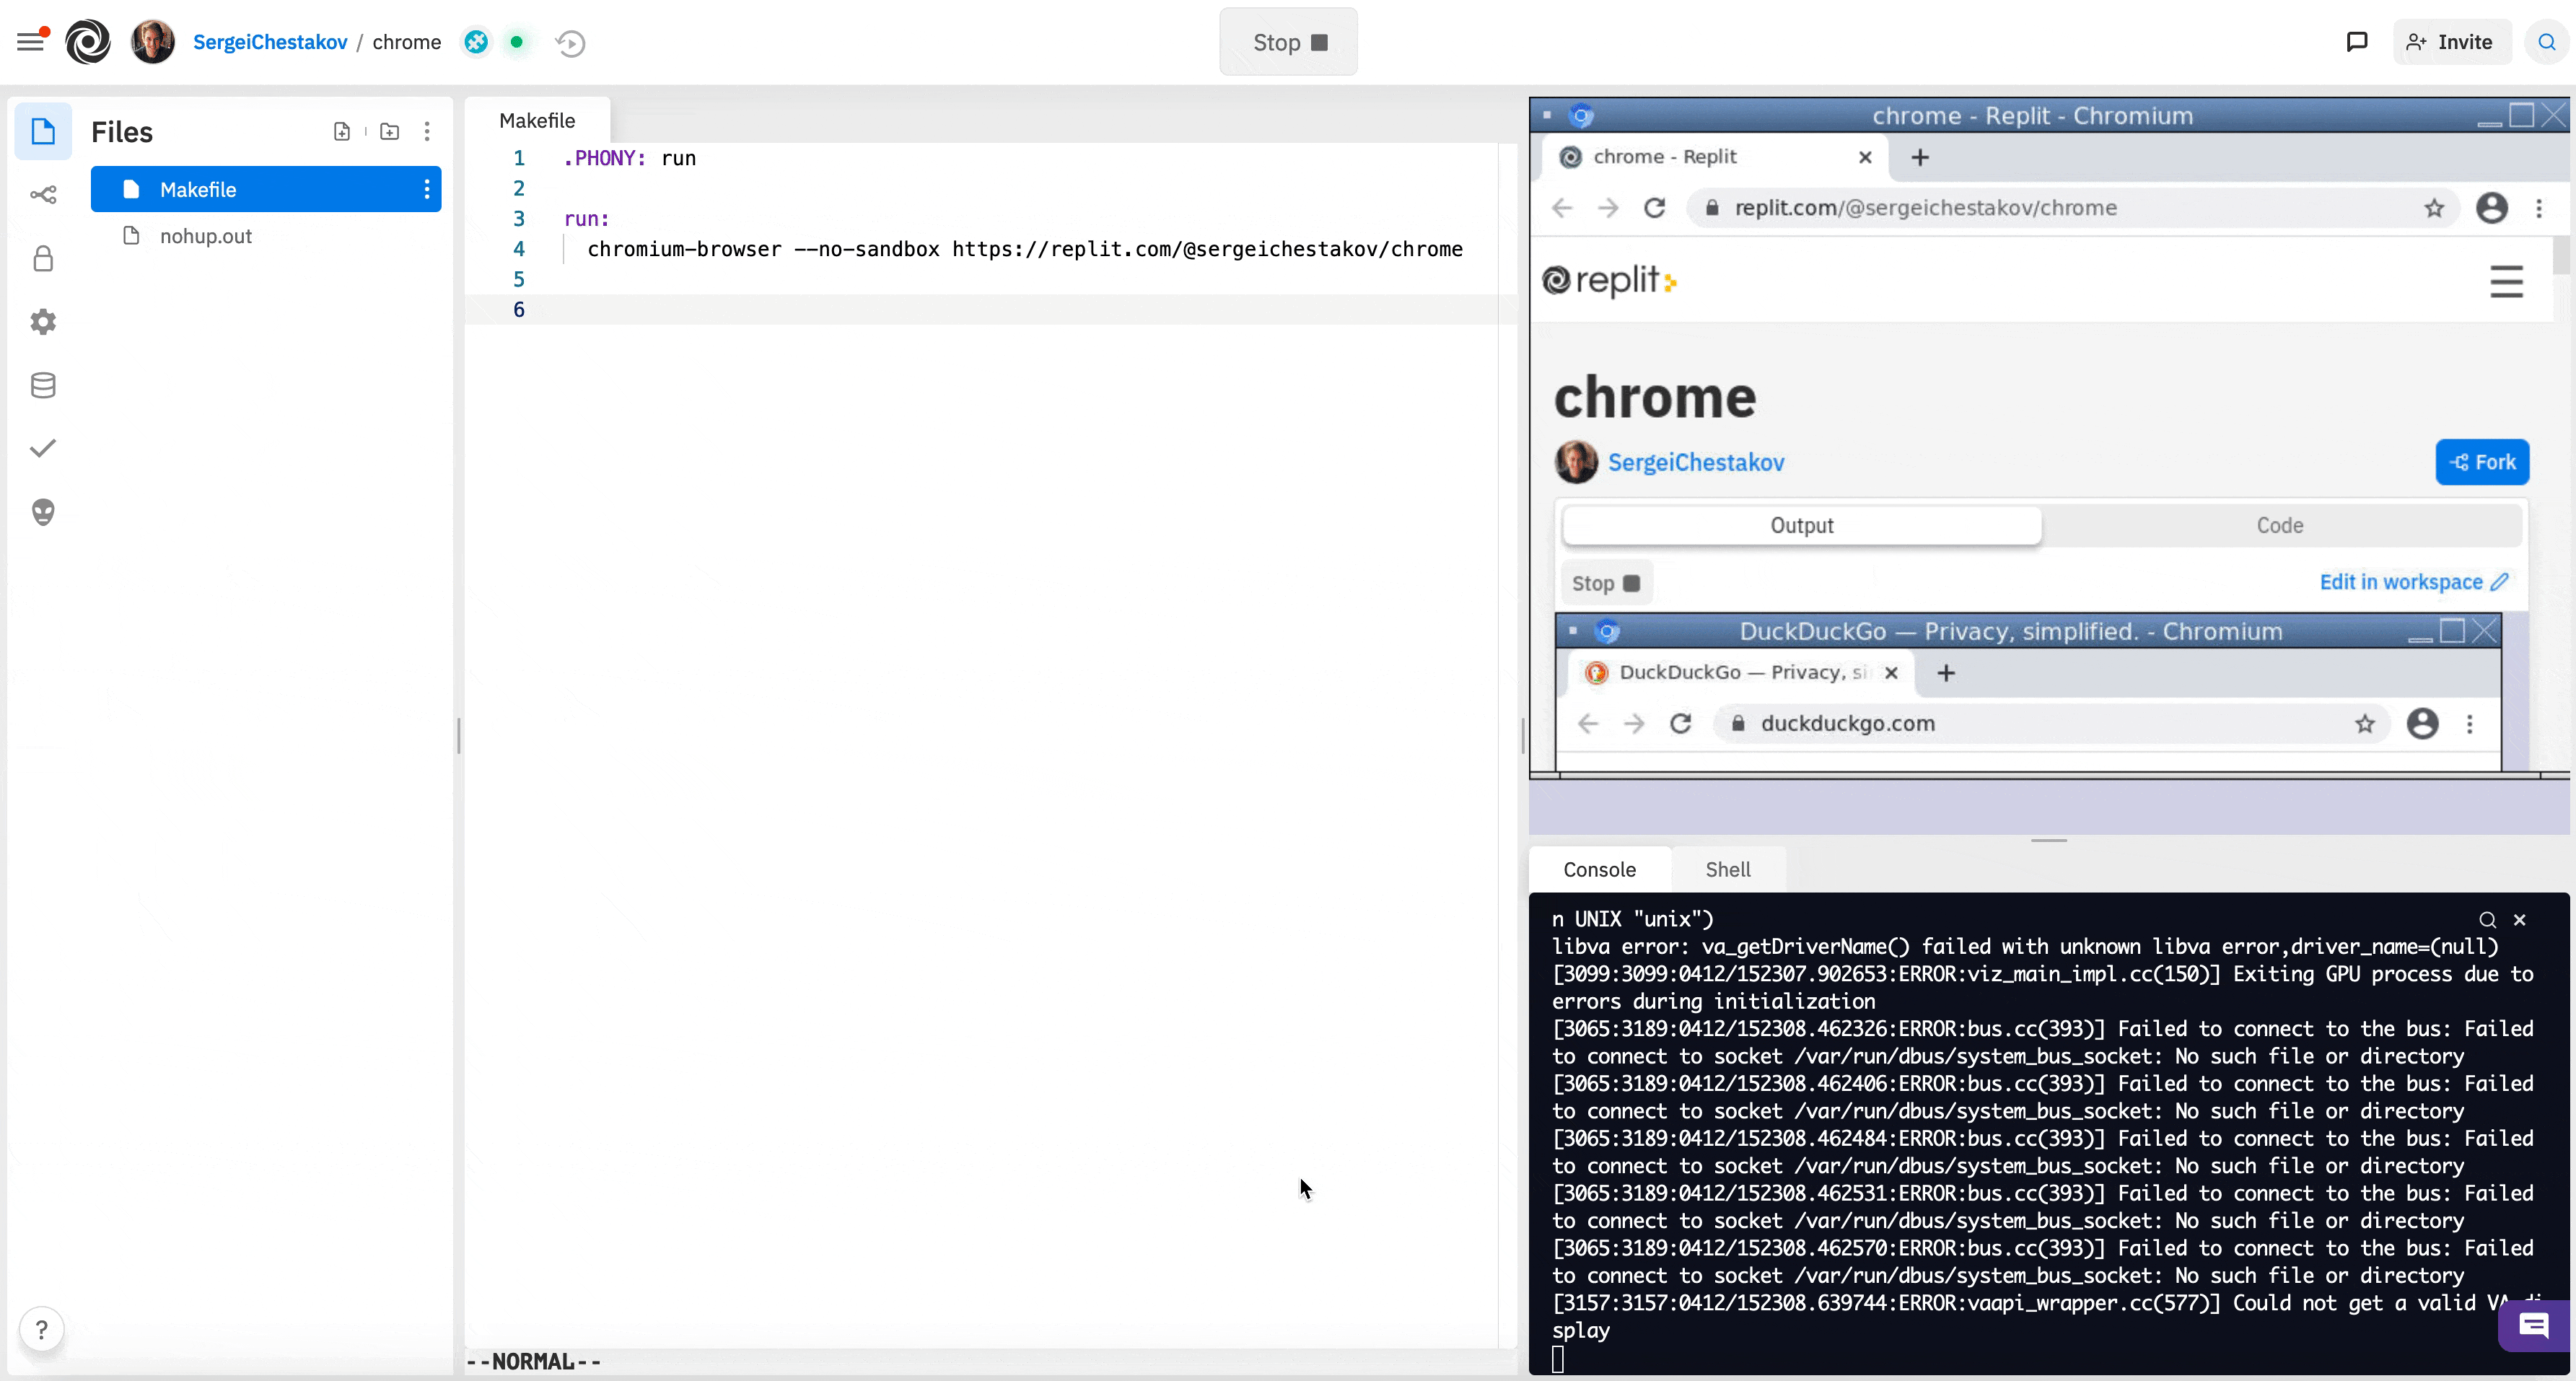2576x1381 pixels.
Task: Open the Files panel three-dot menu
Action: tap(427, 132)
